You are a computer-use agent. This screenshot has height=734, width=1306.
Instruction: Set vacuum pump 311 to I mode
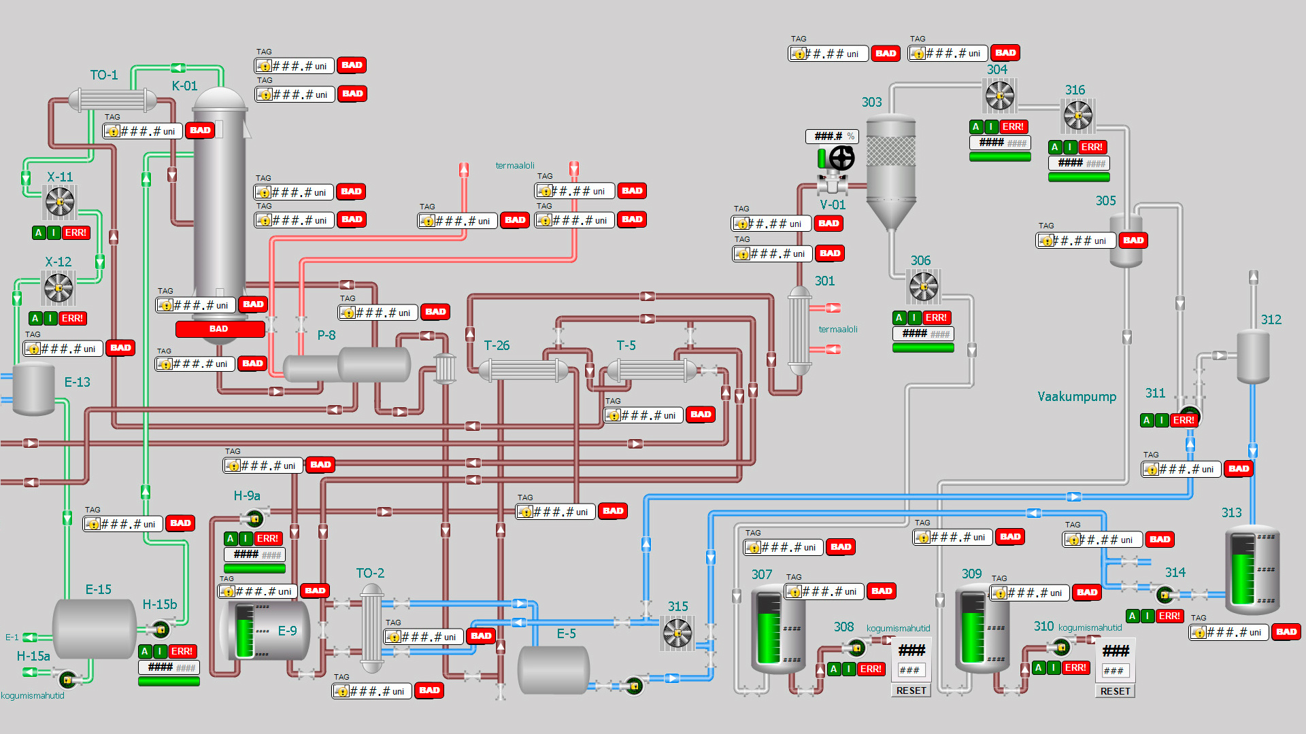click(x=1162, y=420)
